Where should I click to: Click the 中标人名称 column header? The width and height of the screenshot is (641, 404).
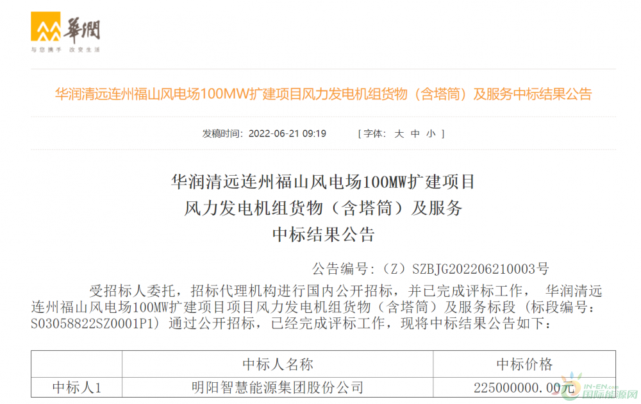coord(278,364)
